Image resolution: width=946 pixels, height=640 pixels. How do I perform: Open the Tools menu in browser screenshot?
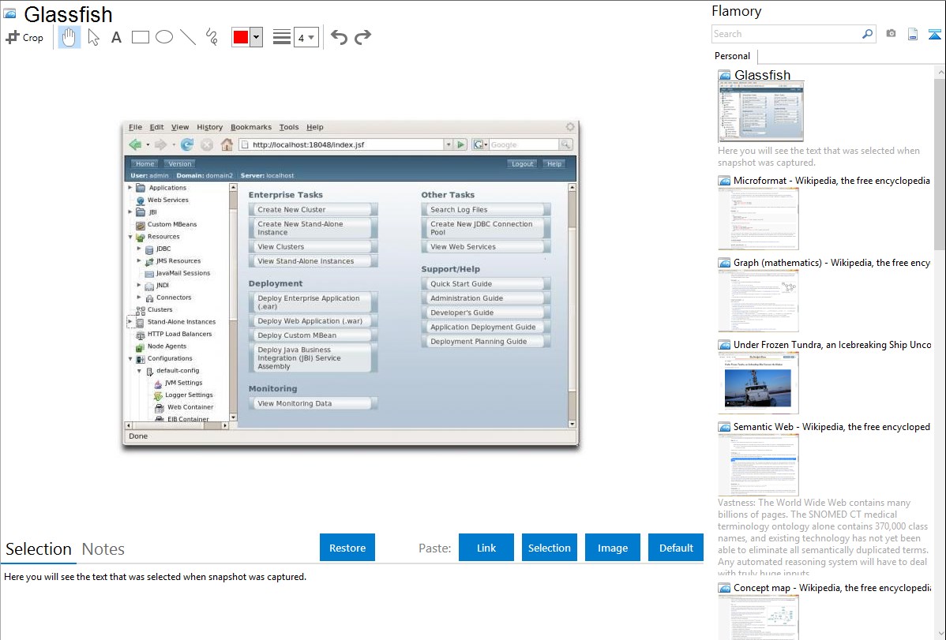click(289, 127)
